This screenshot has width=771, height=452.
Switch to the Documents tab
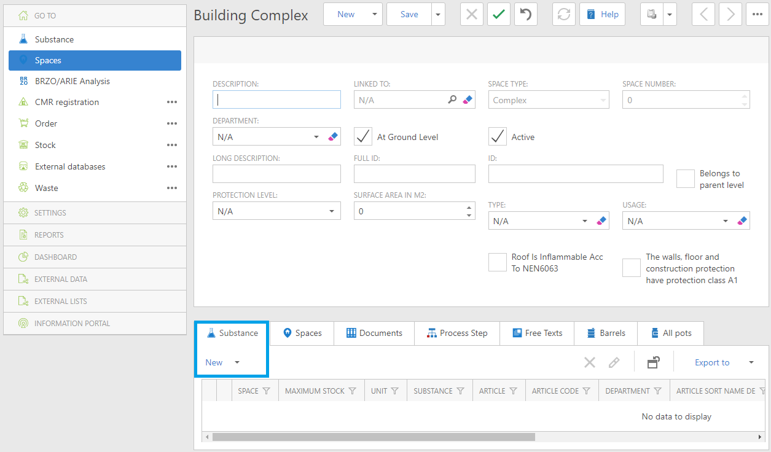click(374, 333)
